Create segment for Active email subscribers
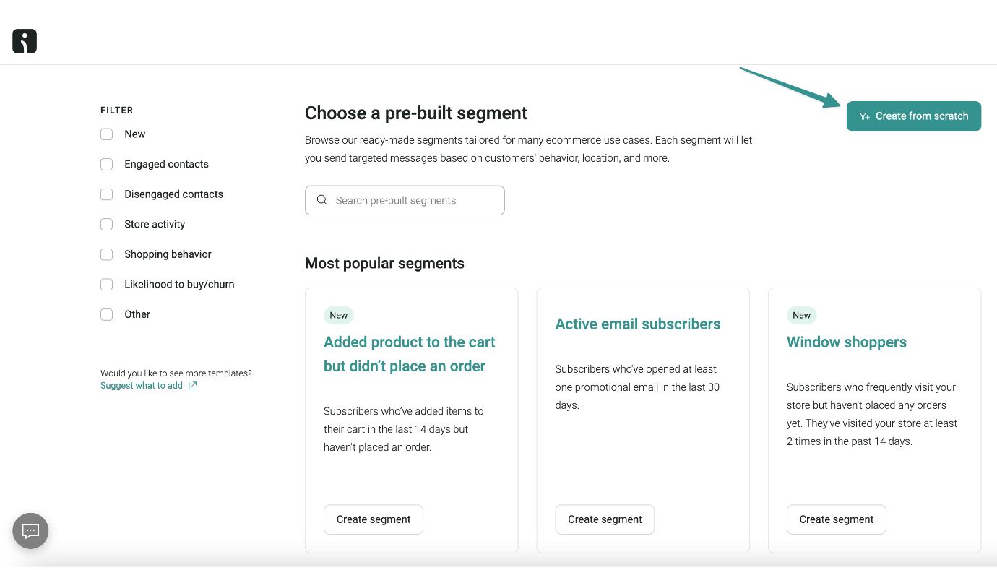 [x=605, y=519]
